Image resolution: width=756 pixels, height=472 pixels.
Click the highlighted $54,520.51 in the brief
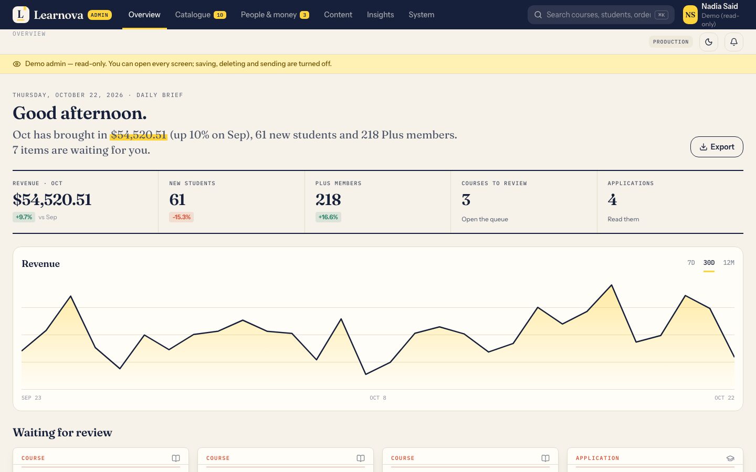139,135
